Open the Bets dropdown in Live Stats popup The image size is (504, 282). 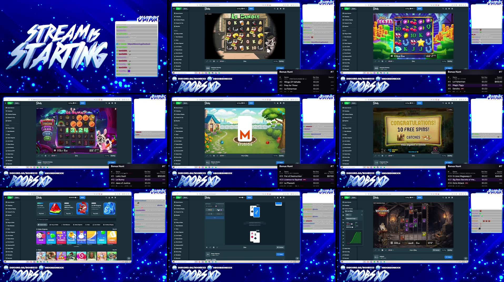coord(348,215)
